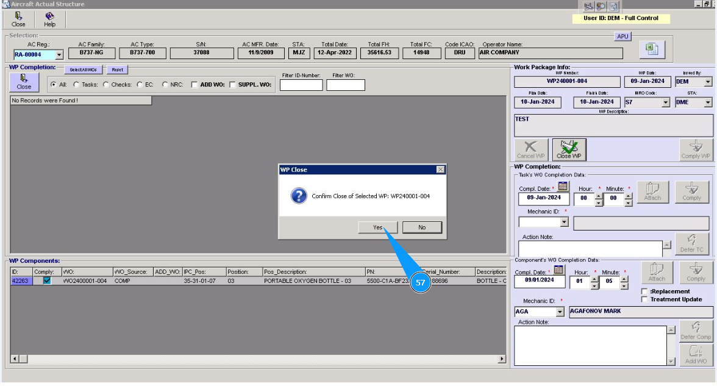Tick the Replacement checkbox
This screenshot has width=717, height=386.
pos(645,291)
